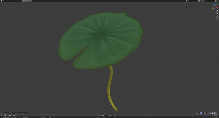The width and height of the screenshot is (219, 118).
Task: Click the select box tool icon
Action: pyautogui.click(x=5, y=115)
